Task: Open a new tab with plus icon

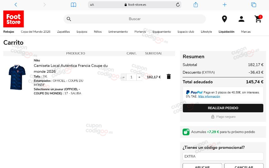Action: point(225,5)
